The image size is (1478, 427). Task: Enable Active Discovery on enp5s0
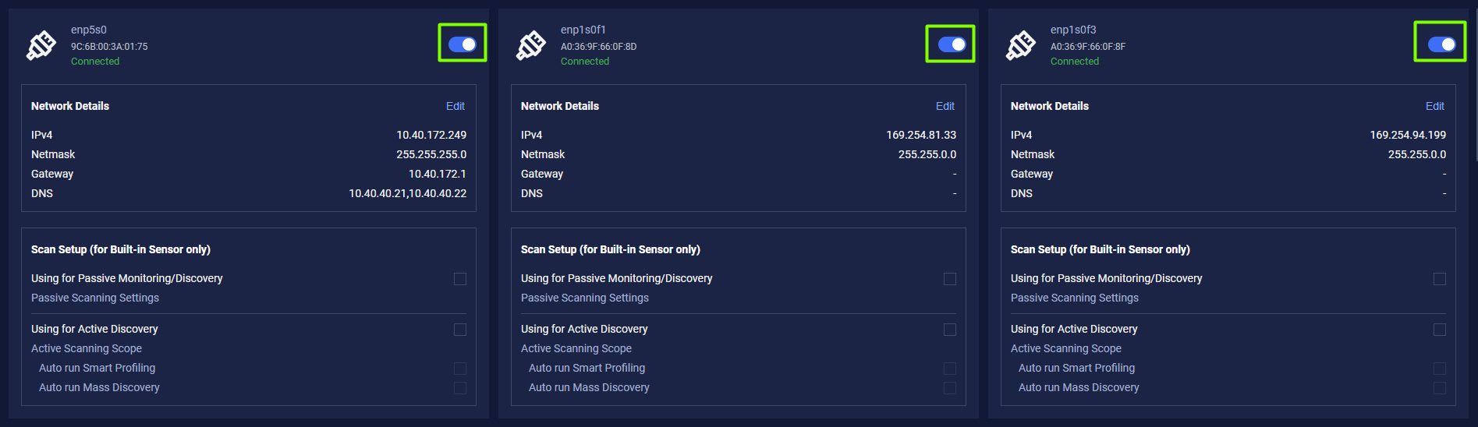(460, 330)
